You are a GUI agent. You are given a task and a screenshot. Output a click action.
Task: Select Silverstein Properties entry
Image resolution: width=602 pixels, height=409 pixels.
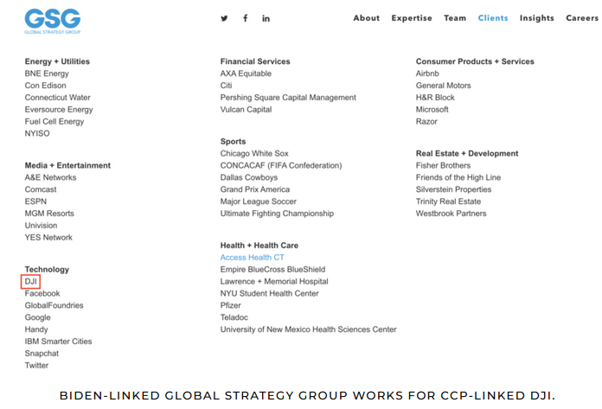click(x=453, y=189)
